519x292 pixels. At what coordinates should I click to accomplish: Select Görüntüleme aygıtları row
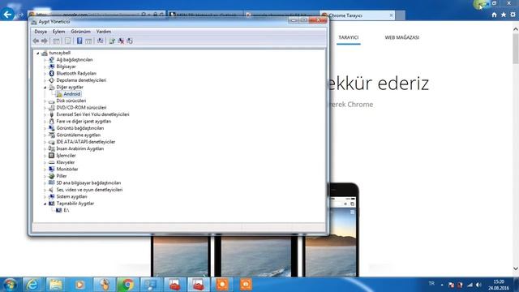pyautogui.click(x=79, y=135)
